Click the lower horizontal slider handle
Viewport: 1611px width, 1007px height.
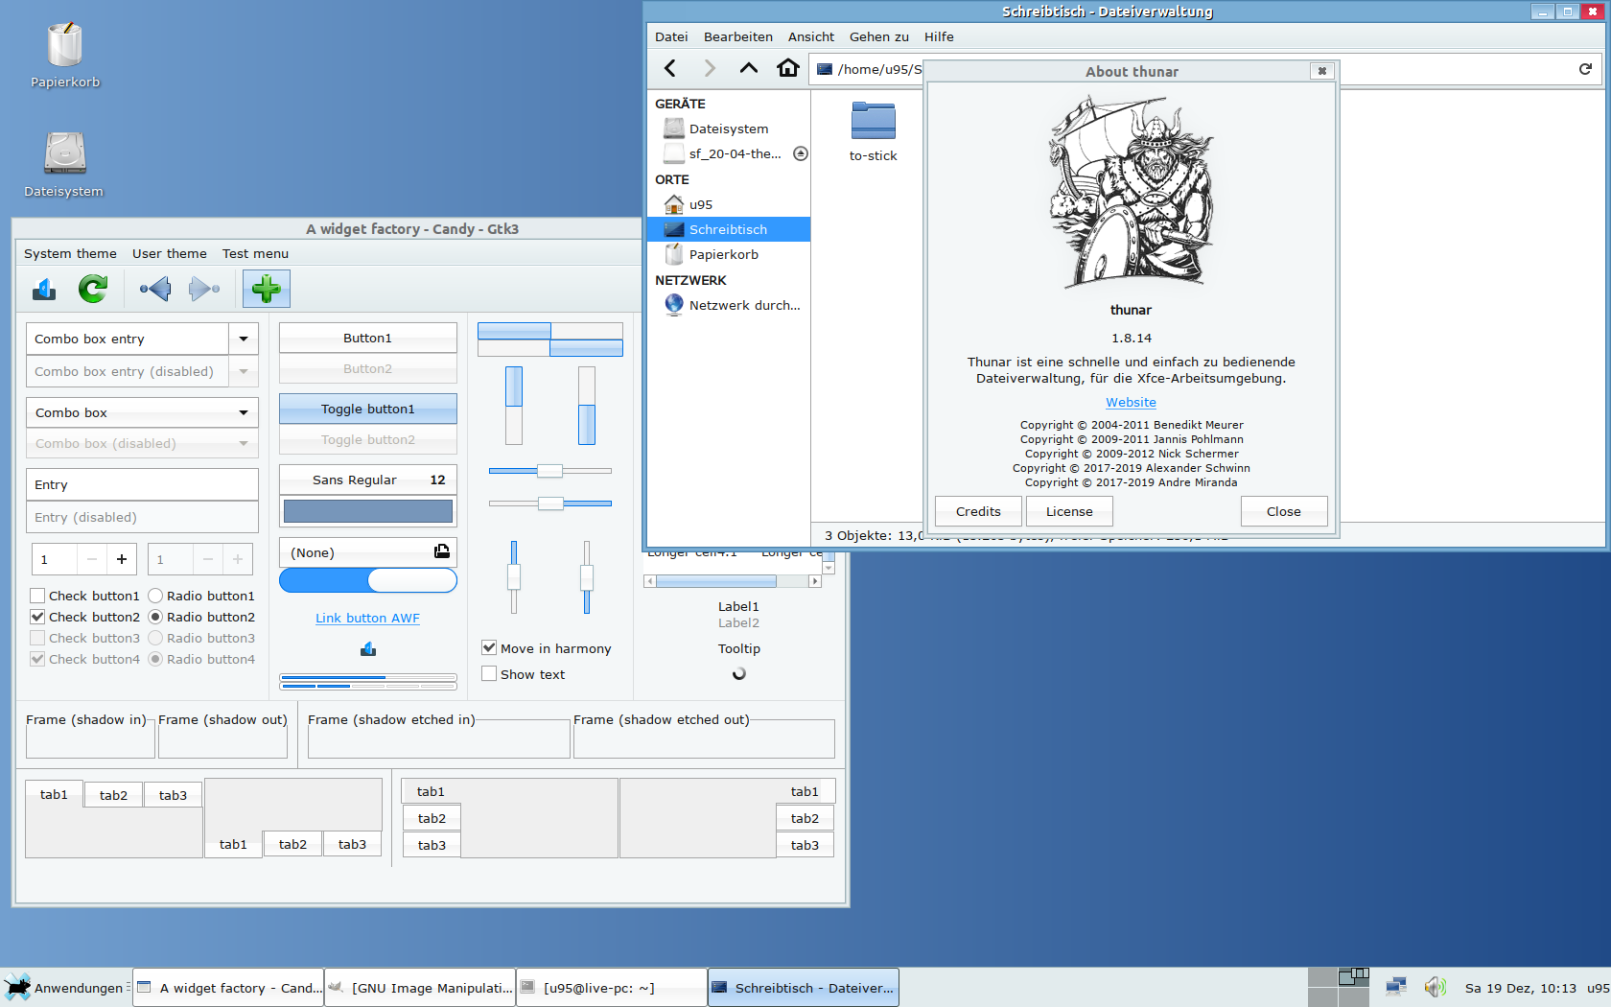550,503
